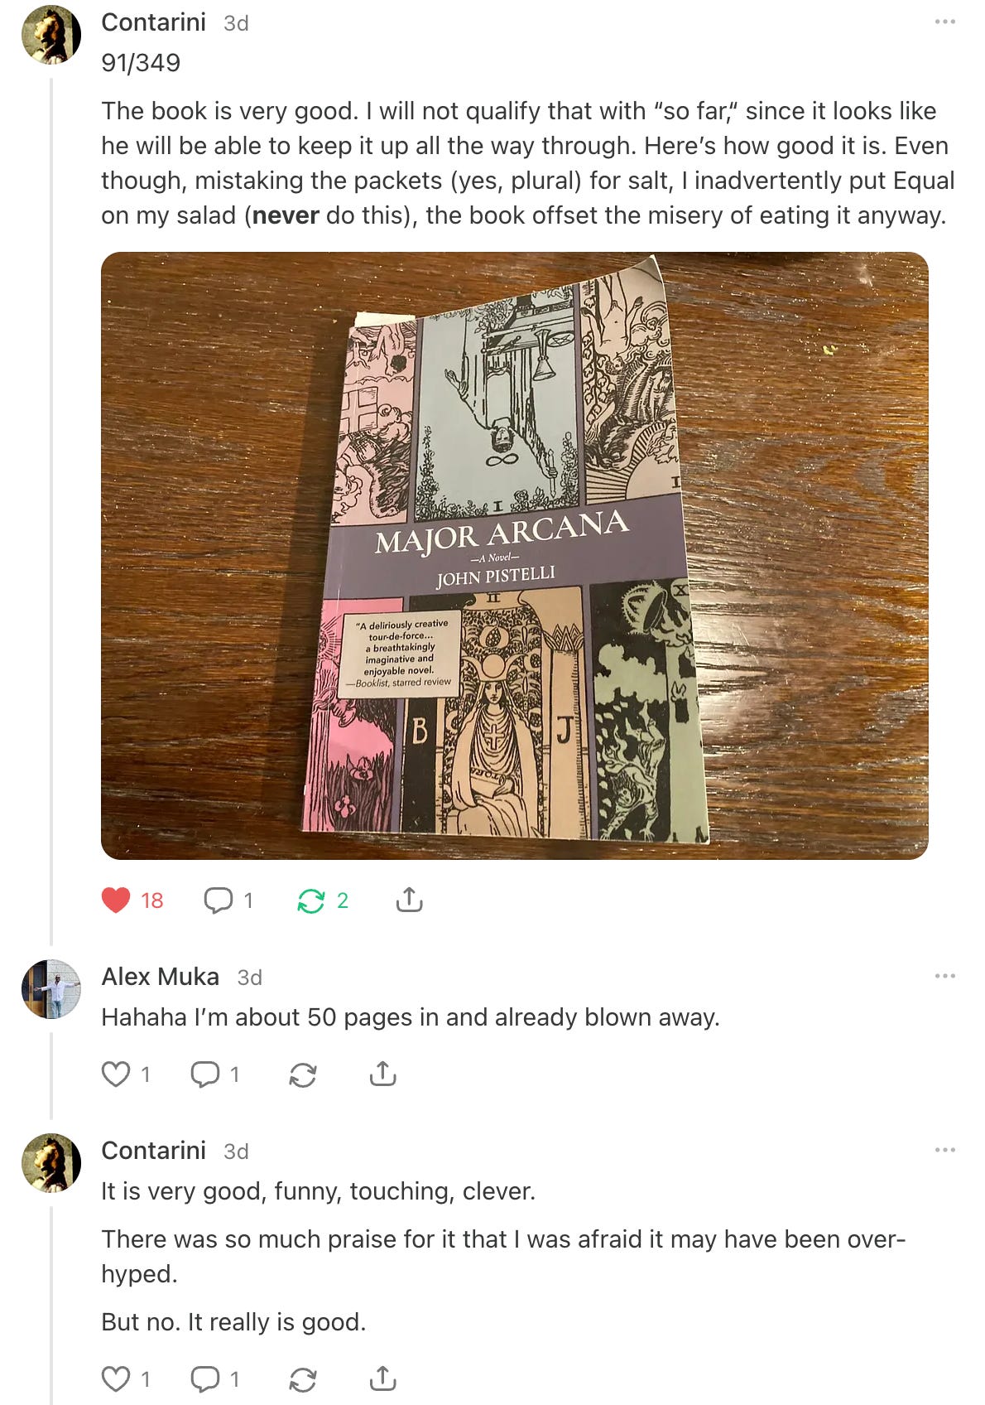View the Major Arcana book photo
The image size is (985, 1405).
[515, 555]
